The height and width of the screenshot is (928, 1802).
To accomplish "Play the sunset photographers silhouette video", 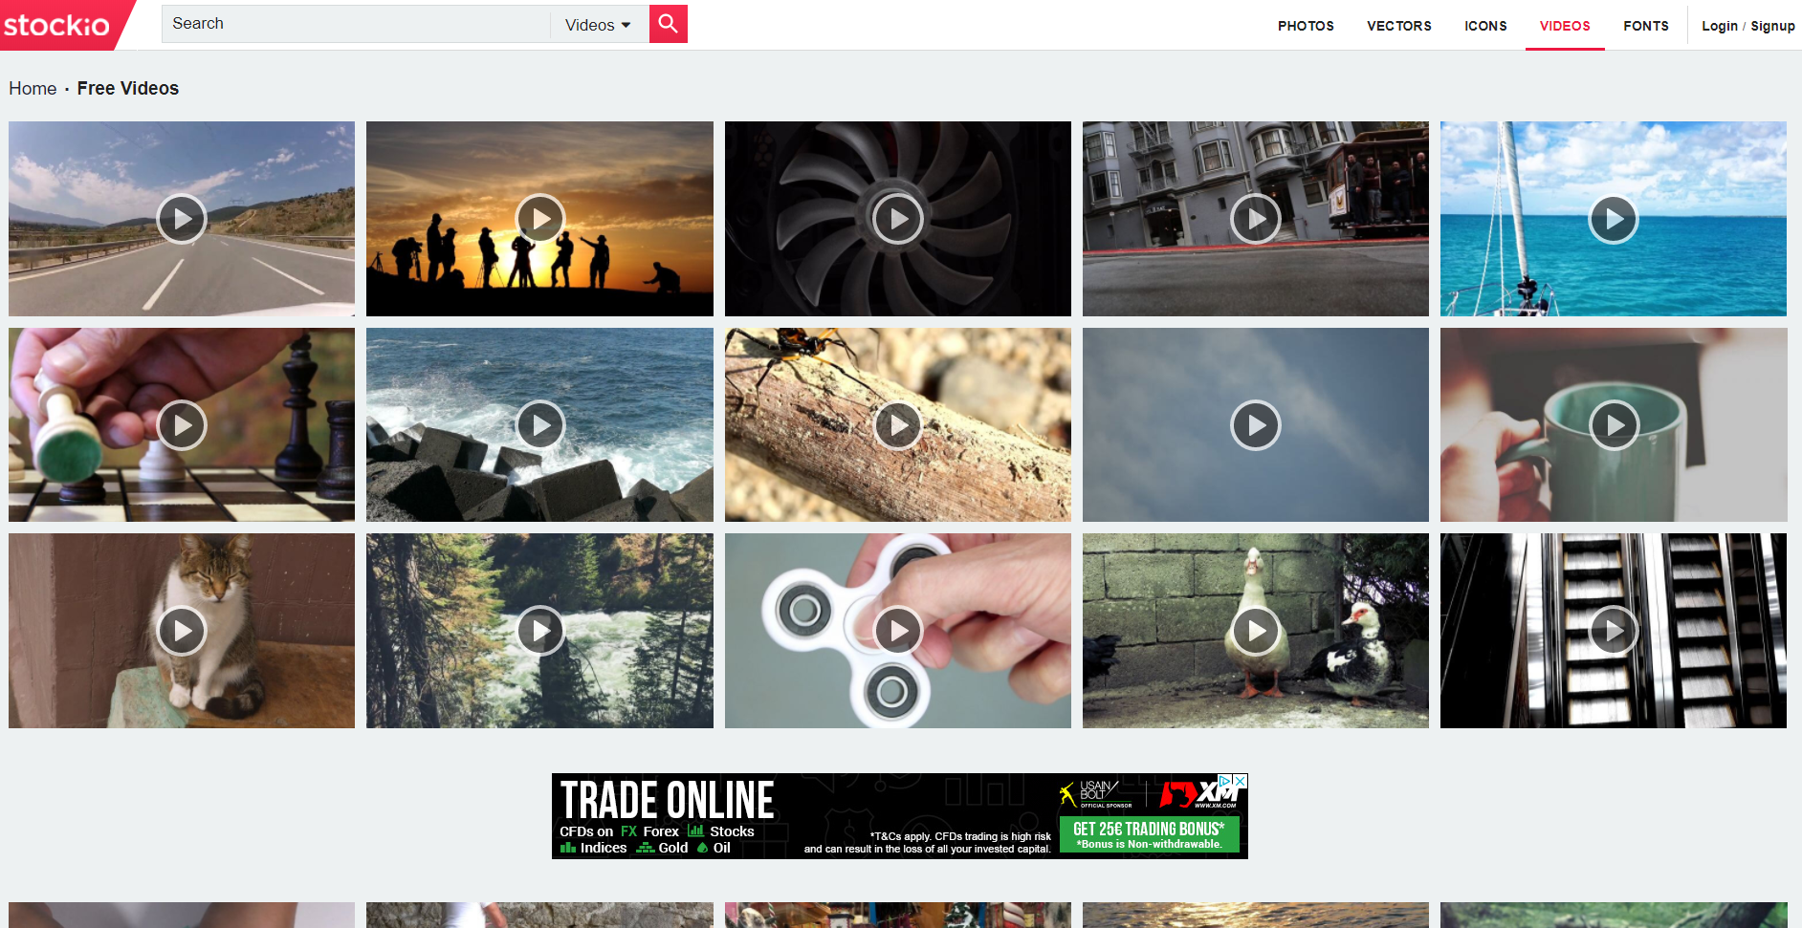I will pos(539,219).
